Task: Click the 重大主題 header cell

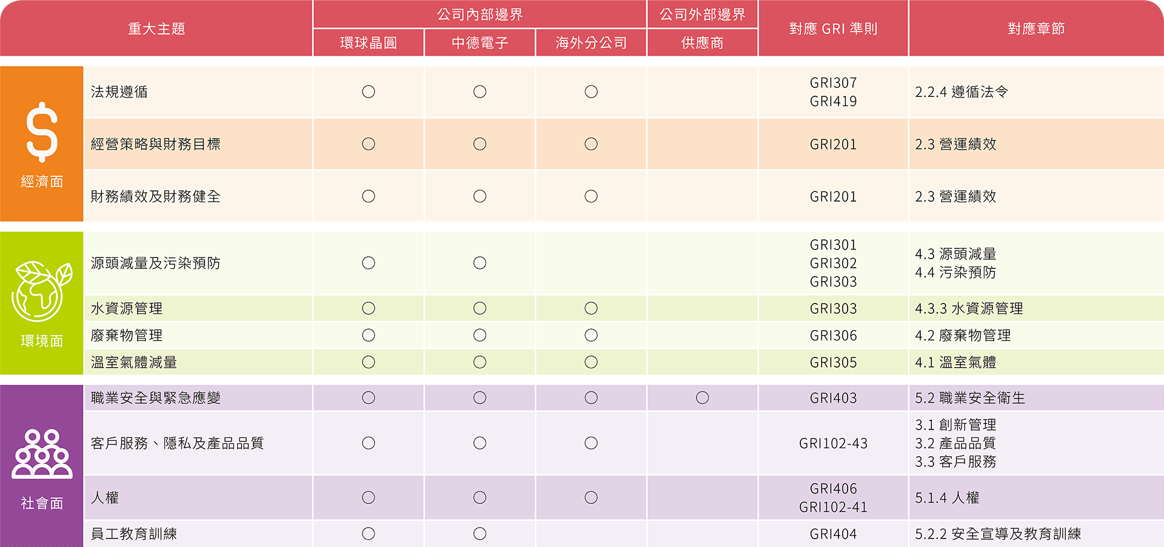Action: [x=156, y=29]
